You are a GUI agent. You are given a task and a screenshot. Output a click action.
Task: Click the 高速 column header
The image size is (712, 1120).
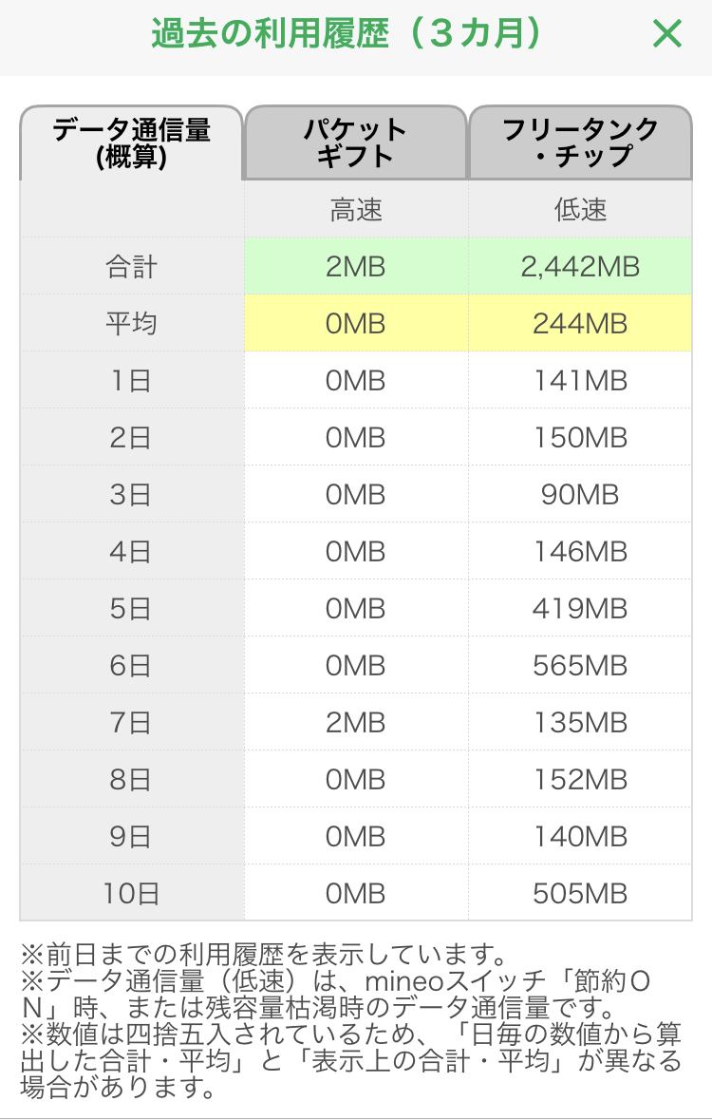(355, 210)
